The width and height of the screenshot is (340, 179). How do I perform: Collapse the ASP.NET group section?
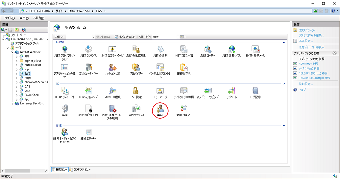pyautogui.click(x=284, y=42)
